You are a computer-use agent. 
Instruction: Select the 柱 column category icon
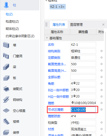pyautogui.click(x=6, y=5)
